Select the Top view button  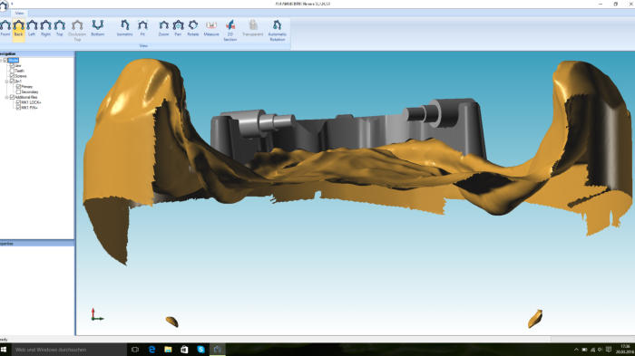coord(60,28)
